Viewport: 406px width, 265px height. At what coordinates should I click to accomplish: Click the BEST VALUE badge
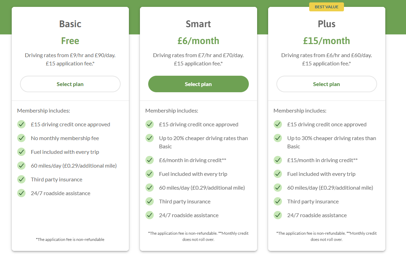(x=326, y=7)
